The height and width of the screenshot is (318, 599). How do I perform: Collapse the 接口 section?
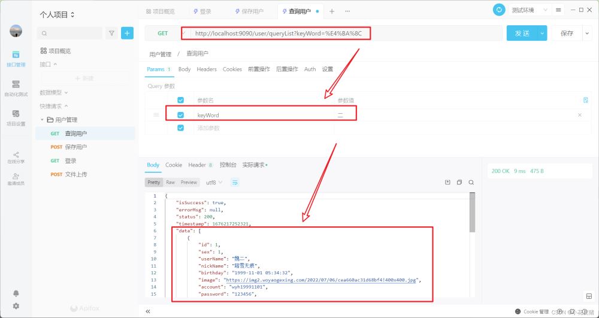[49, 65]
